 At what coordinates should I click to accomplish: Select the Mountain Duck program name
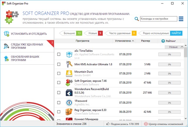click(x=84, y=72)
